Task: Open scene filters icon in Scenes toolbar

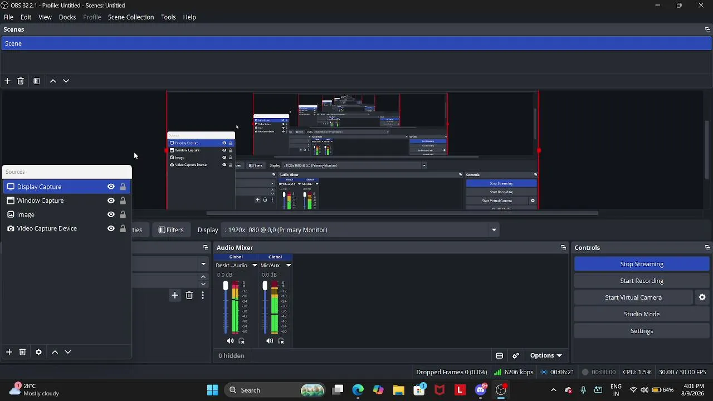Action: (x=37, y=81)
